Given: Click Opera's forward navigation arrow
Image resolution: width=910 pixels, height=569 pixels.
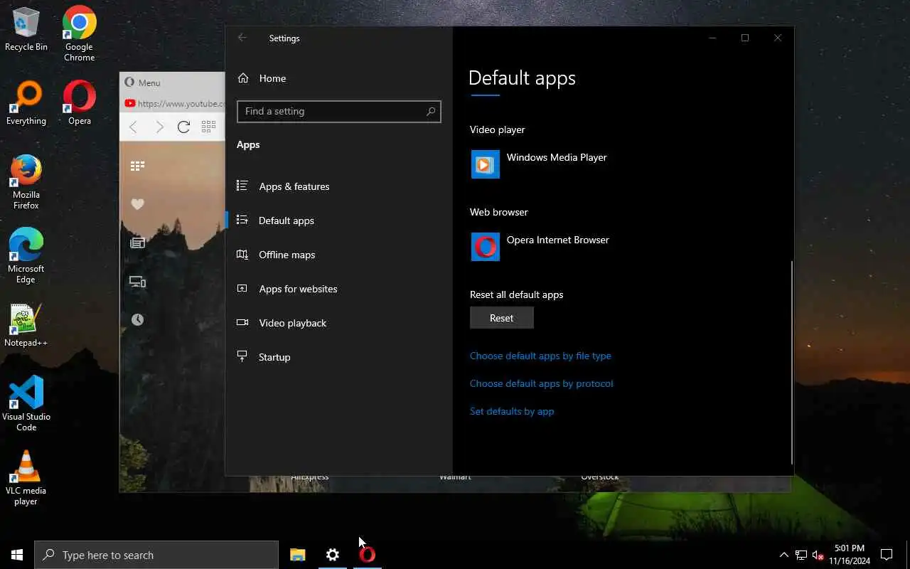Looking at the screenshot, I should tap(159, 127).
